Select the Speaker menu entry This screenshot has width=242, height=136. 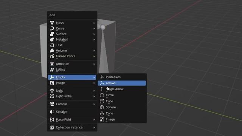click(x=72, y=112)
